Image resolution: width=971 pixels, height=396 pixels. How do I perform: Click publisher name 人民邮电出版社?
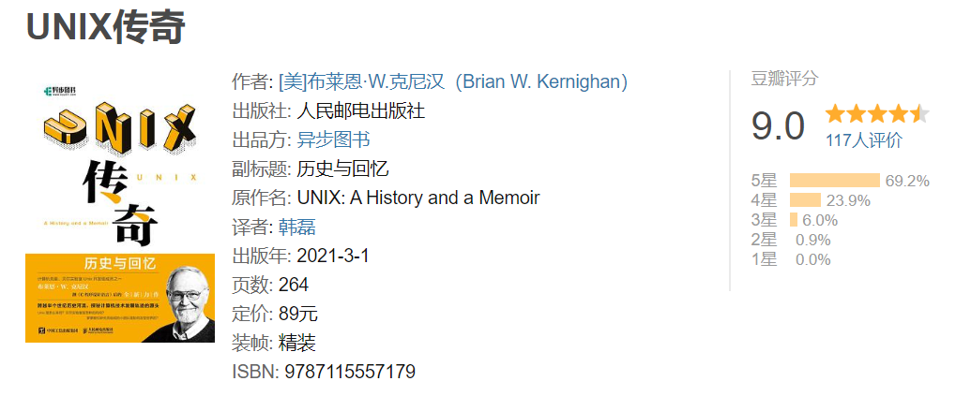click(361, 110)
